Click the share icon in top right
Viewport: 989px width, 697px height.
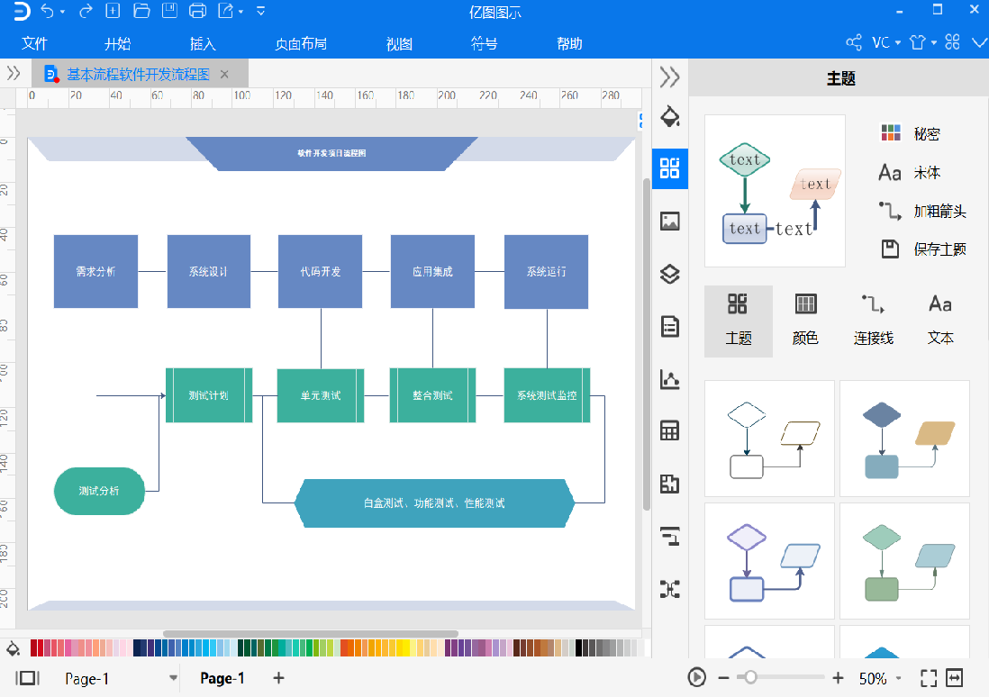click(x=853, y=43)
